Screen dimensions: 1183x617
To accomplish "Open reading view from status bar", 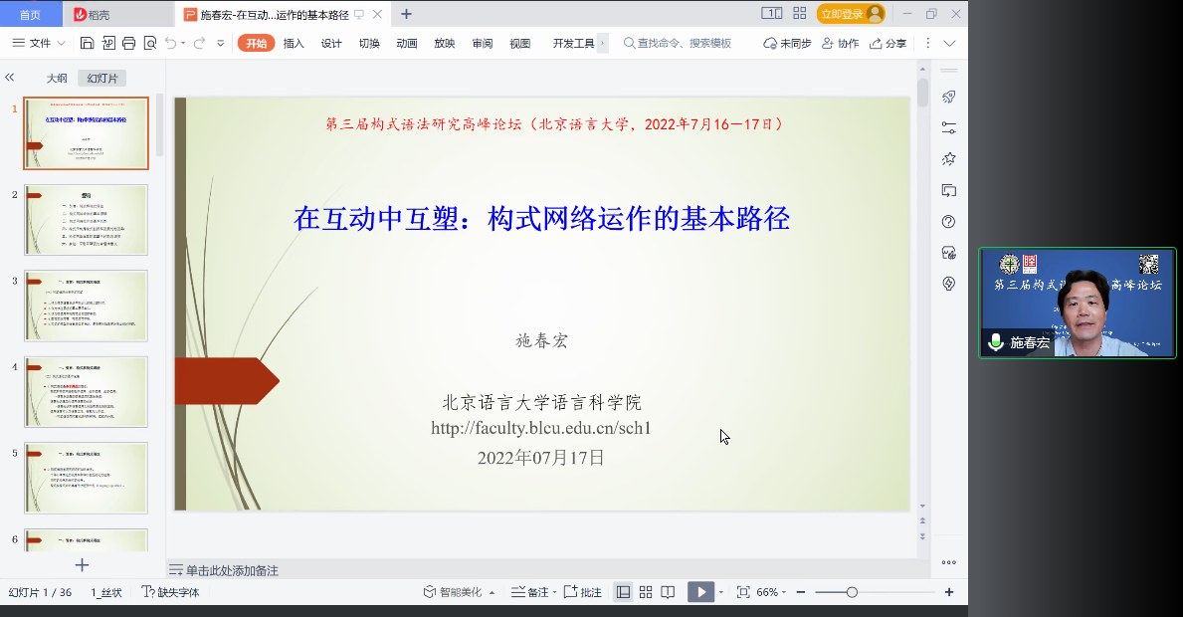I will click(668, 592).
